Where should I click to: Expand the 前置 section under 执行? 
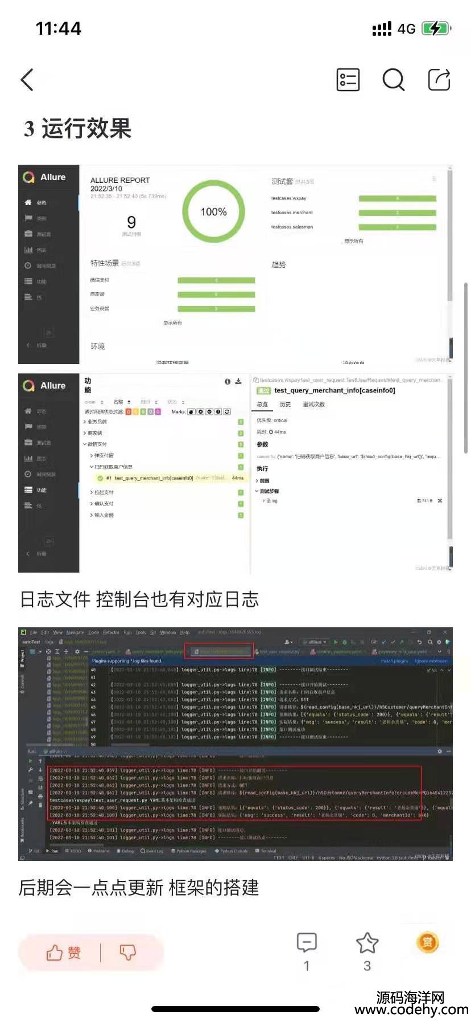pos(263,481)
